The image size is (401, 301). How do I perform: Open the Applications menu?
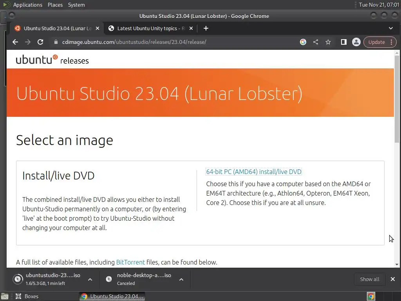click(x=28, y=5)
